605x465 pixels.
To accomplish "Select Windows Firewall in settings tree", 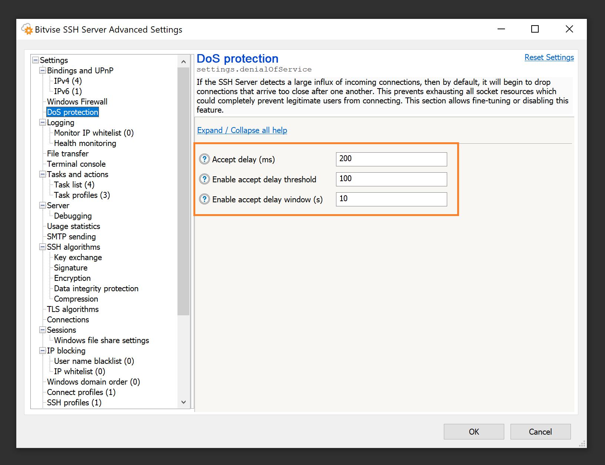I will click(x=77, y=102).
